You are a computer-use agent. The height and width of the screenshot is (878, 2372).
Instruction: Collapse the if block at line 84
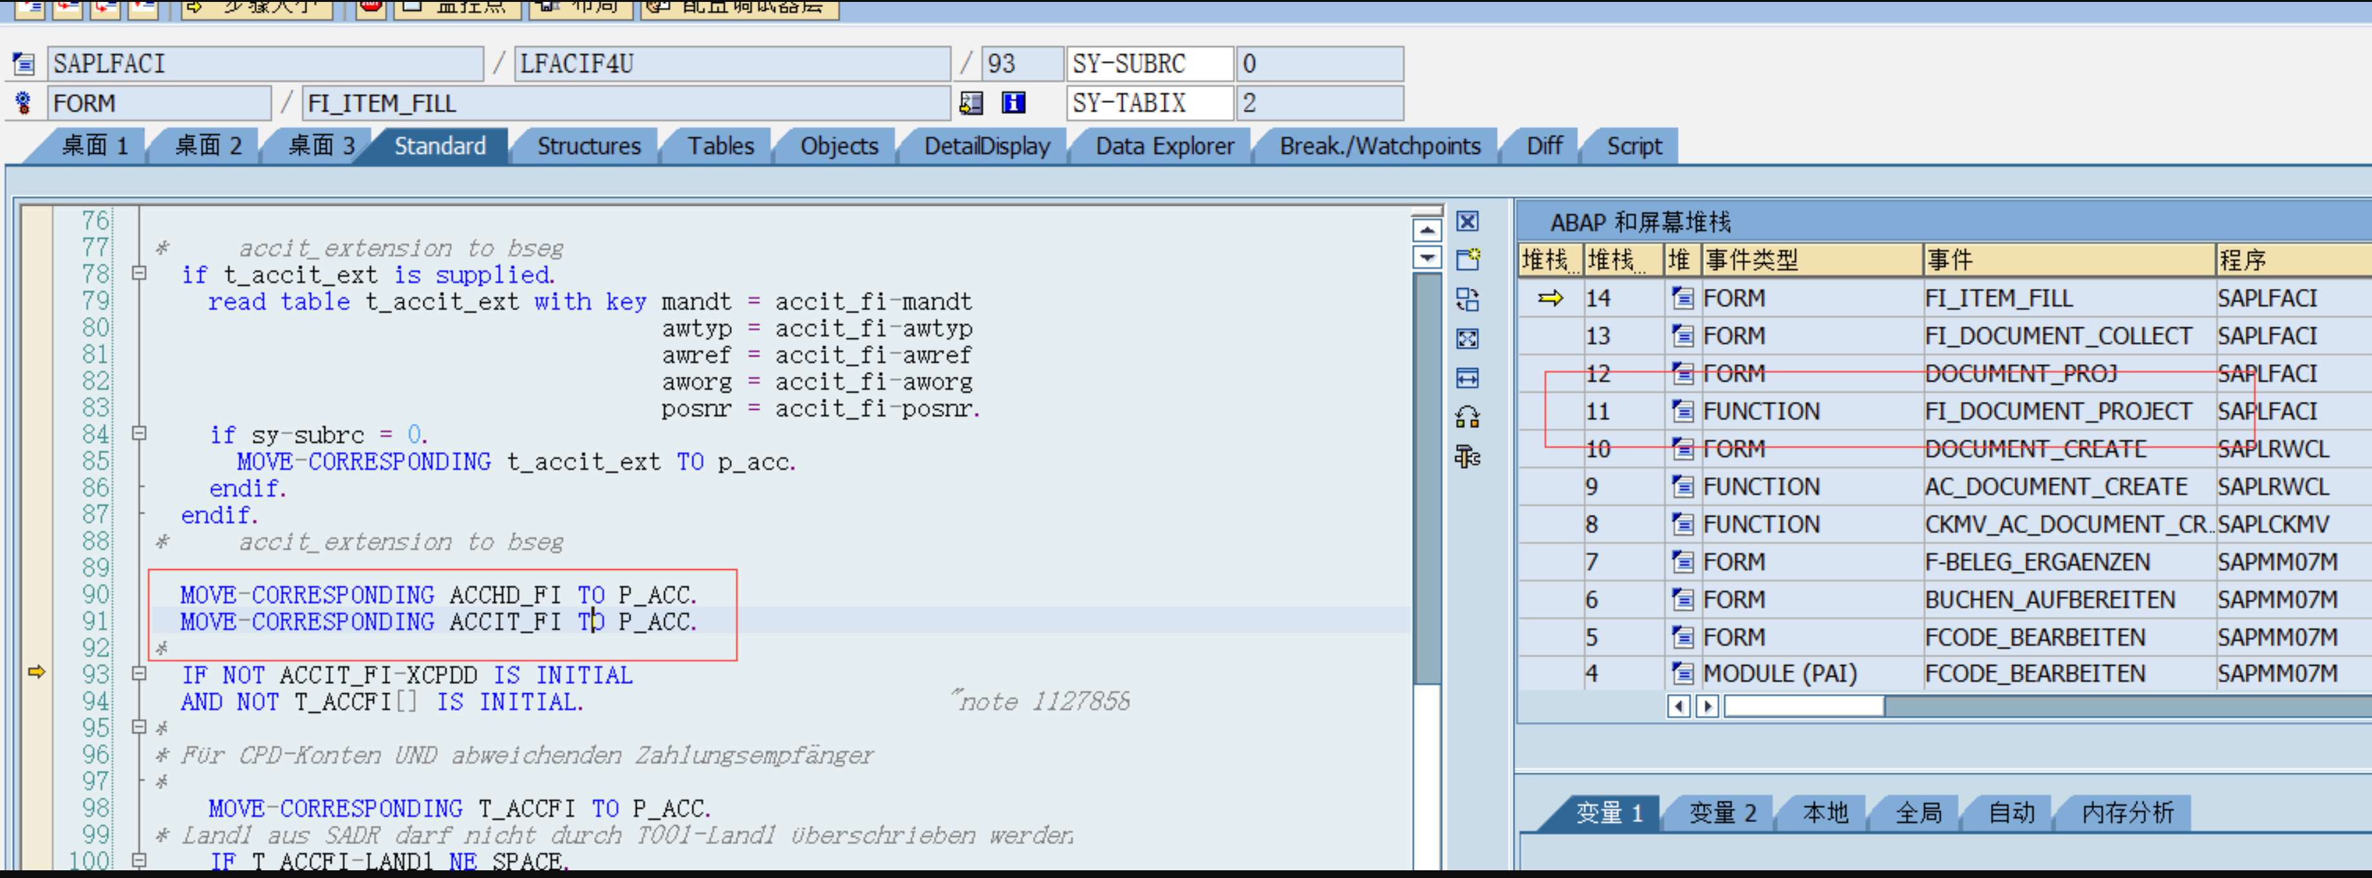coord(139,434)
